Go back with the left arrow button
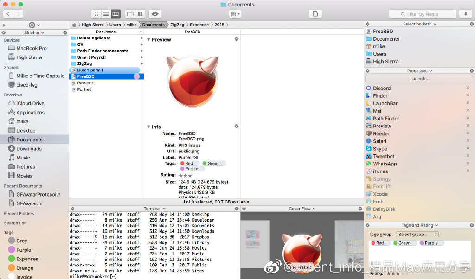Viewport: 475px width, 279px height. pyautogui.click(x=8, y=13)
